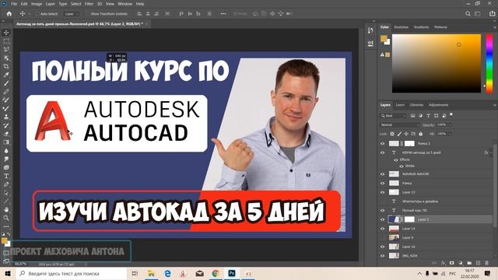Add a new adjustment layer icon
Viewport: 498px width, 280px height.
461,263
